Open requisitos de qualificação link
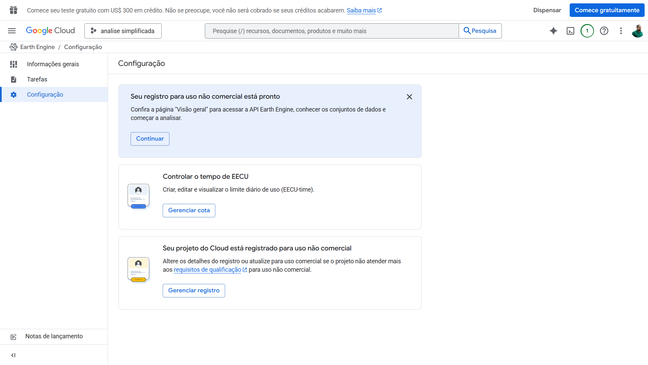Screen dimensions: 648x365 (207, 270)
